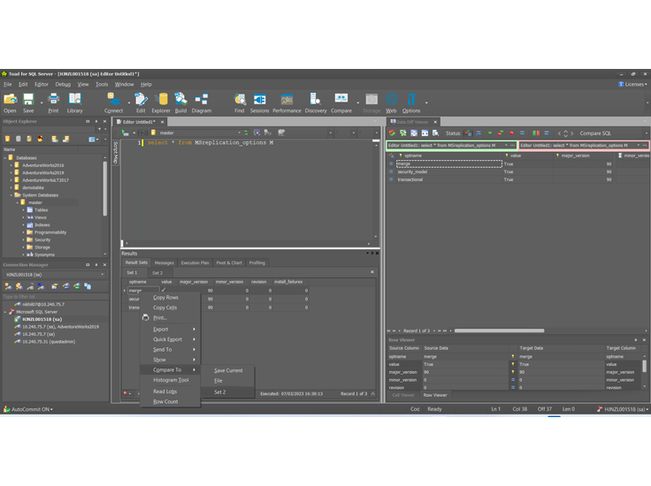
Task: Launch the Build query tool
Action: click(180, 103)
